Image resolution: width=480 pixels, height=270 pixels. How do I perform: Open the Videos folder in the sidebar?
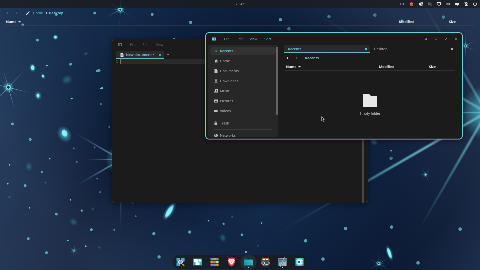243,111
